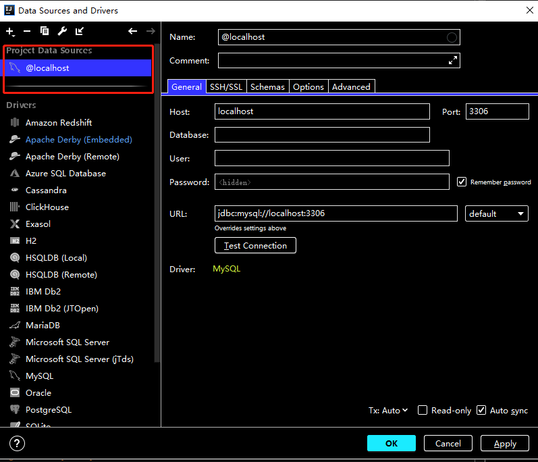The height and width of the screenshot is (462, 538).
Task: Click into the Database input field
Action: click(x=322, y=135)
